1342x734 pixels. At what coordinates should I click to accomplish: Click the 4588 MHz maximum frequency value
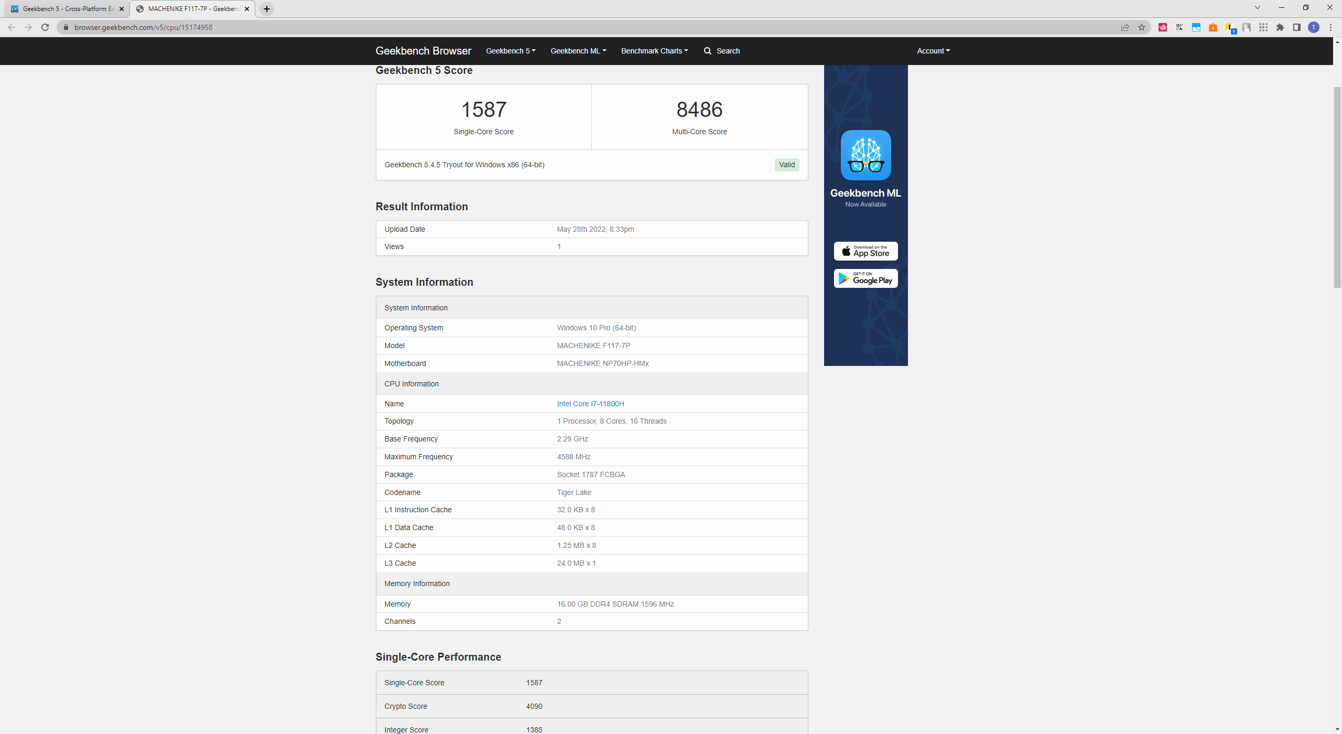click(573, 457)
